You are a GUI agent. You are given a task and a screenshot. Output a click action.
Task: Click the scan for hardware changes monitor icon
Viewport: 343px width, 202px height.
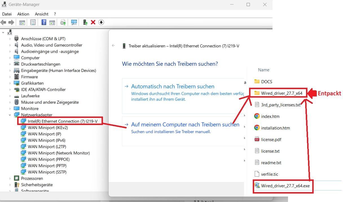click(x=74, y=22)
